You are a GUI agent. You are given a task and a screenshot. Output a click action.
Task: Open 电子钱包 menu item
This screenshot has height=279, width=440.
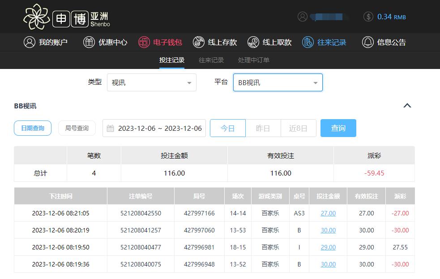[x=160, y=42]
